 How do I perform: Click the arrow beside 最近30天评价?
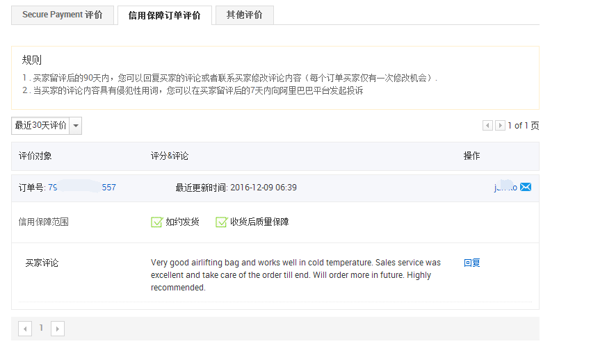pos(75,126)
